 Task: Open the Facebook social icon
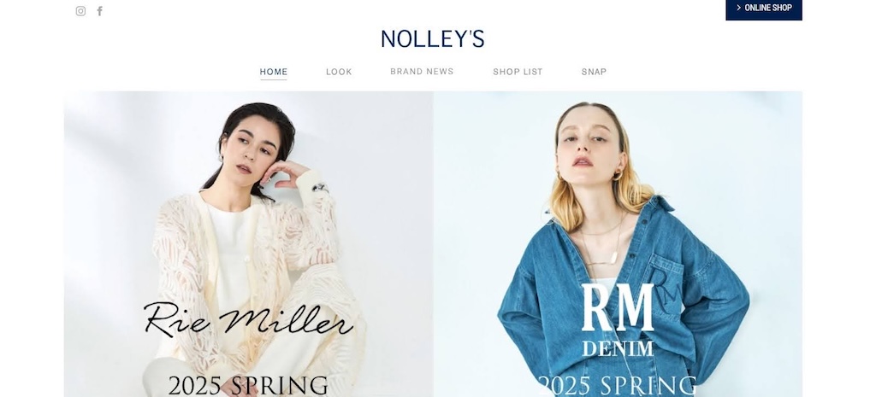(99, 11)
